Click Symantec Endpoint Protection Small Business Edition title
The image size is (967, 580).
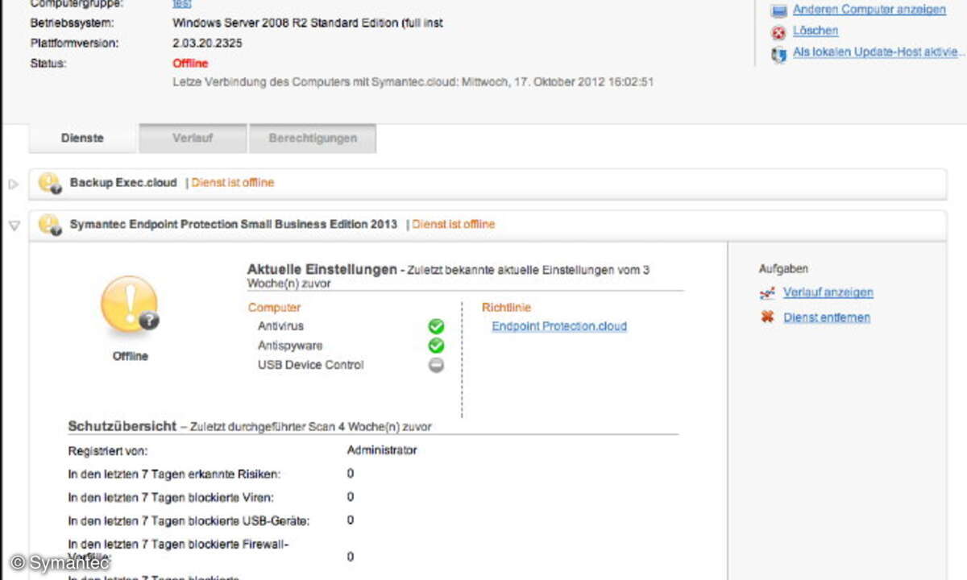(x=234, y=224)
